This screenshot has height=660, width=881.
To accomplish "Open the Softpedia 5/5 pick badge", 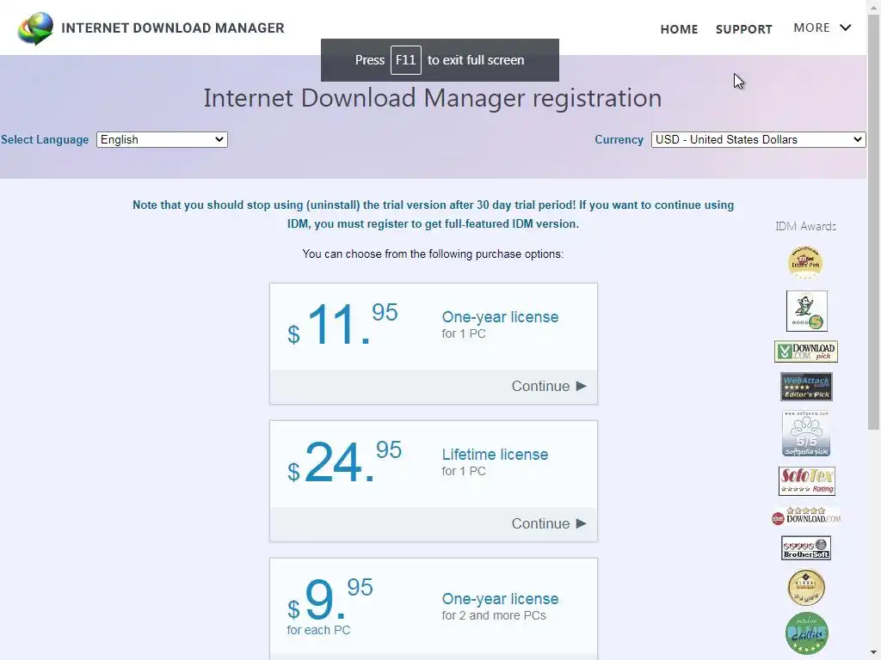I will [805, 433].
